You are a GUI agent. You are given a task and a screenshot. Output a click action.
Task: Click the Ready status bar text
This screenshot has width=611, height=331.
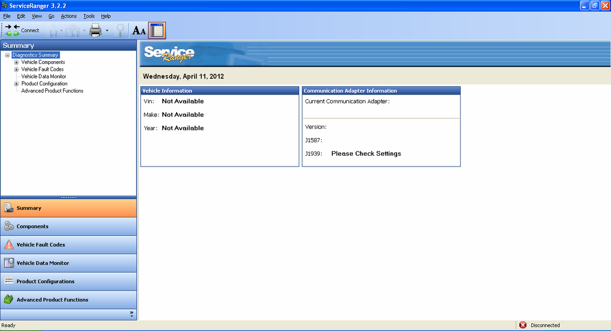click(x=9, y=325)
